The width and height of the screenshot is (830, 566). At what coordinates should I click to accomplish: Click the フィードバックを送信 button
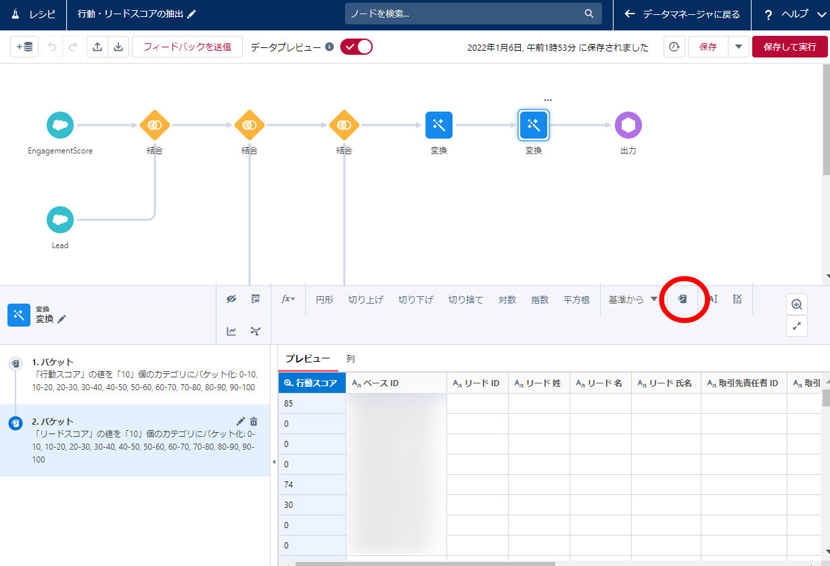point(187,47)
